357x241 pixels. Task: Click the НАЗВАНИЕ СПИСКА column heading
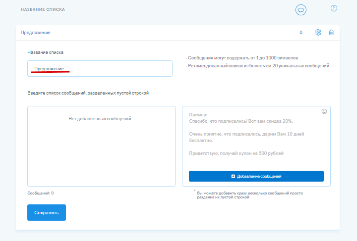(x=43, y=9)
